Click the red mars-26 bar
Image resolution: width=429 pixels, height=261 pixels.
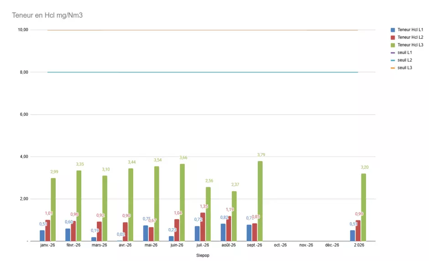click(x=99, y=231)
